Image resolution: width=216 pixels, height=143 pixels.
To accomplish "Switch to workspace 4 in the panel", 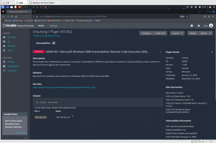I will tap(41, 7).
